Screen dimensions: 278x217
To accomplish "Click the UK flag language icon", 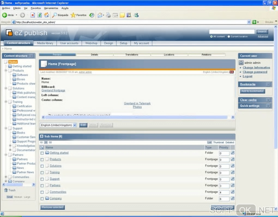I will [232, 72].
